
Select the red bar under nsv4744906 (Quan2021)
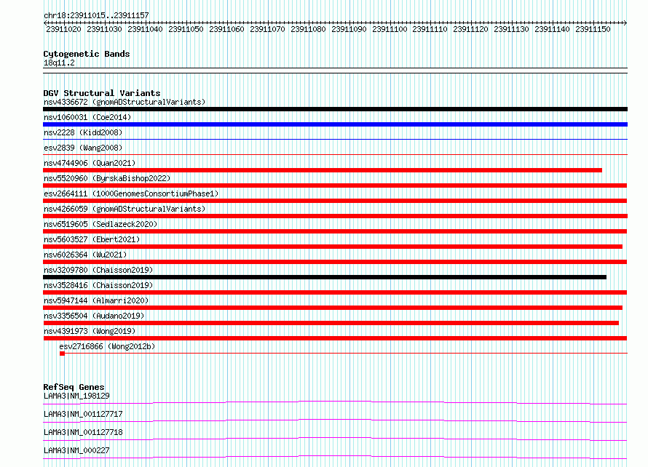pos(323,170)
